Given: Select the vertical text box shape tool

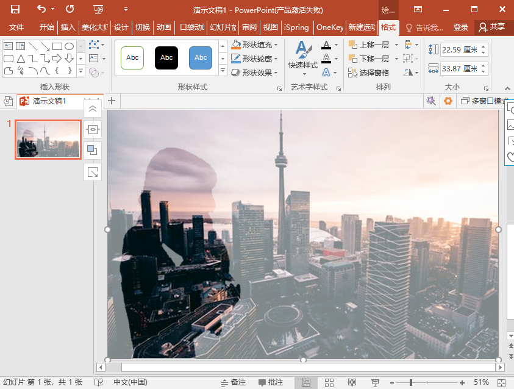Looking at the screenshot, I should [x=20, y=46].
